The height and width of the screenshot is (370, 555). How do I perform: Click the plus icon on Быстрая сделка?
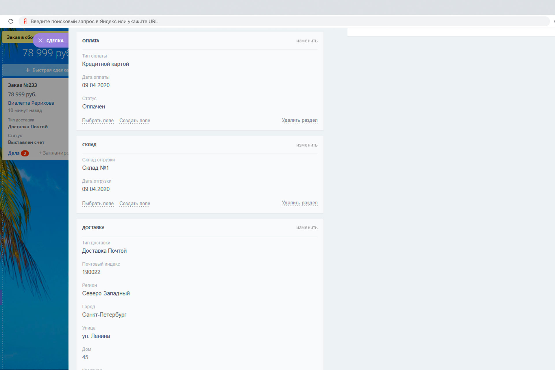pos(28,70)
